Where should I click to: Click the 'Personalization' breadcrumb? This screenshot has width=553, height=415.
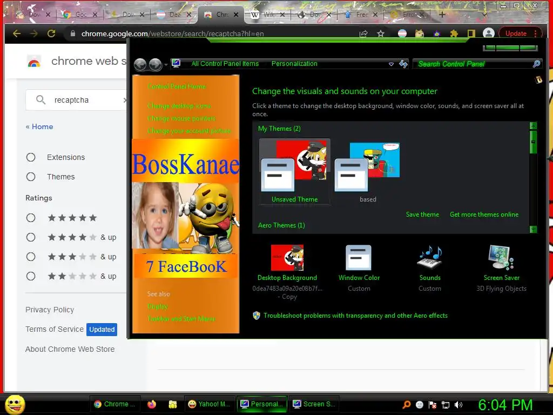click(294, 64)
